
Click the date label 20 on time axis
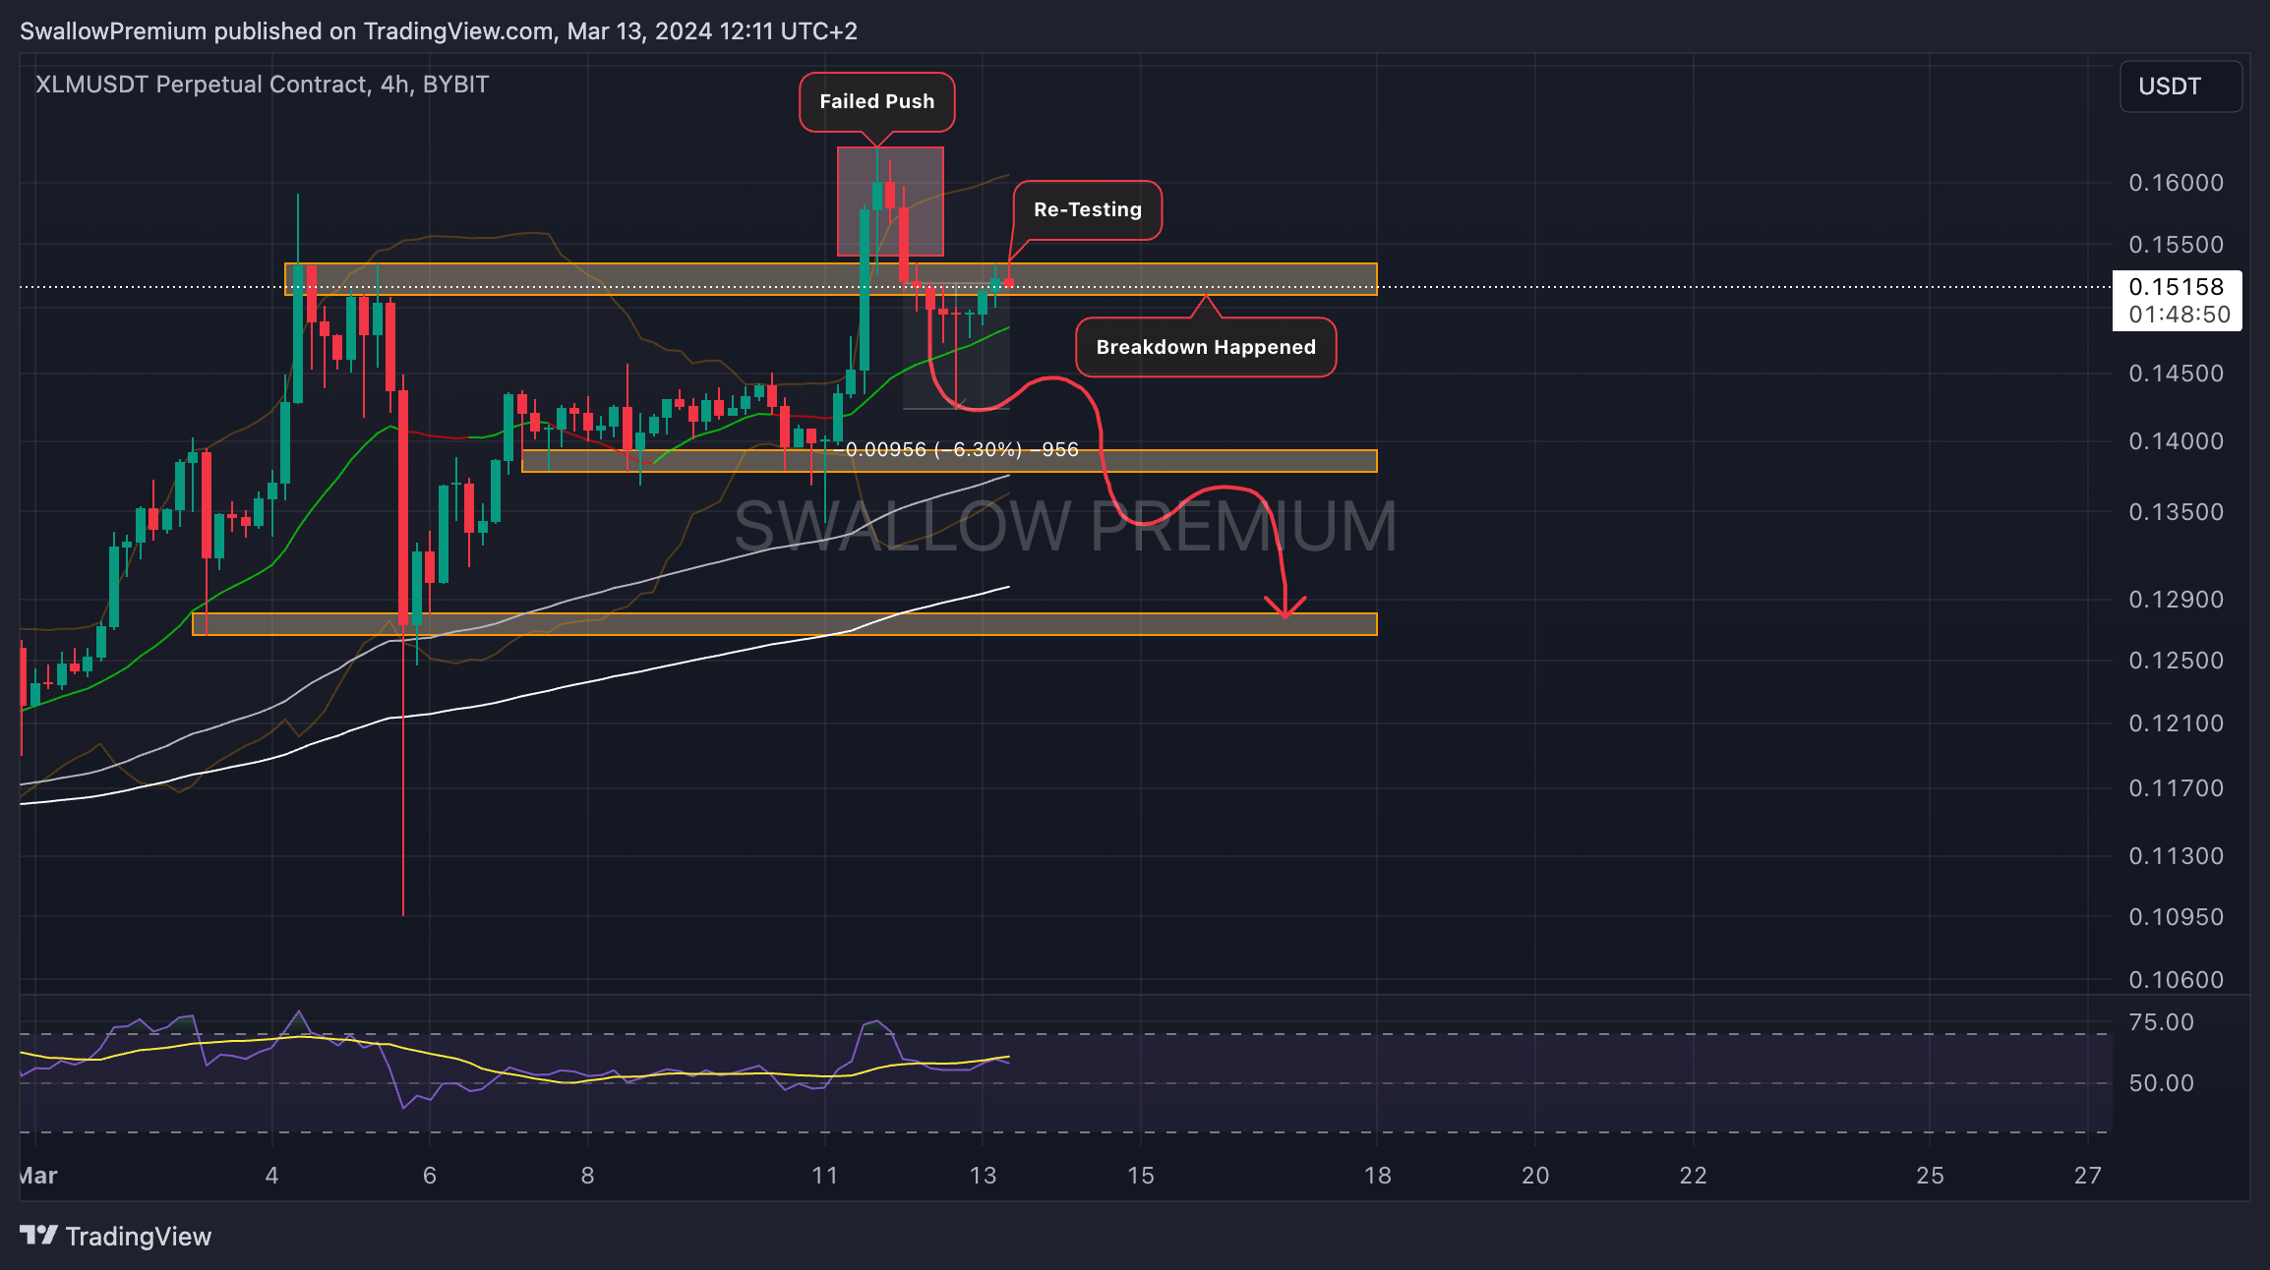[x=1535, y=1176]
